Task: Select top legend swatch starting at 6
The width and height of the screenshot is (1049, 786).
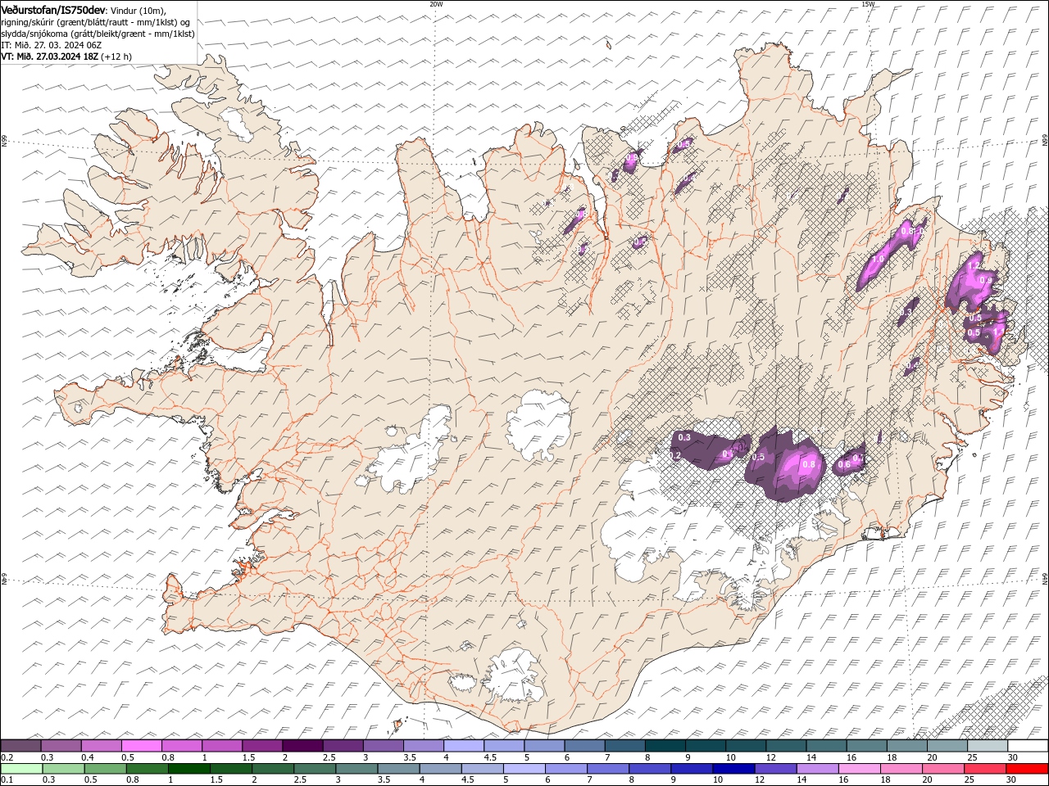Action: click(x=585, y=746)
